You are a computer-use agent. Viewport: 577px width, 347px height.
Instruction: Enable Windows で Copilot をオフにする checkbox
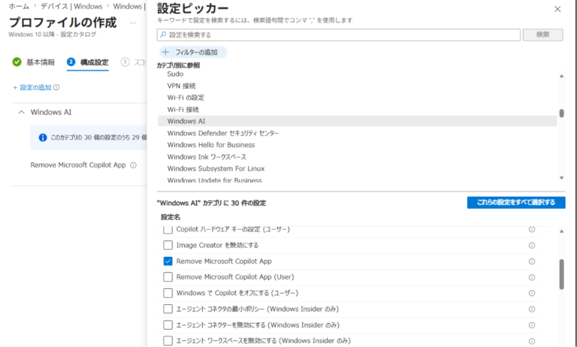coord(168,293)
